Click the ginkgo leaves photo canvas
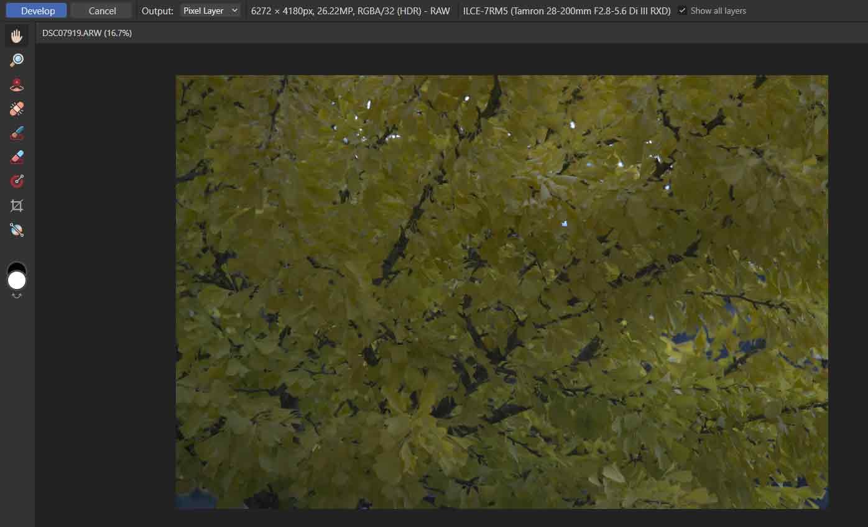The height and width of the screenshot is (527, 868). click(502, 292)
